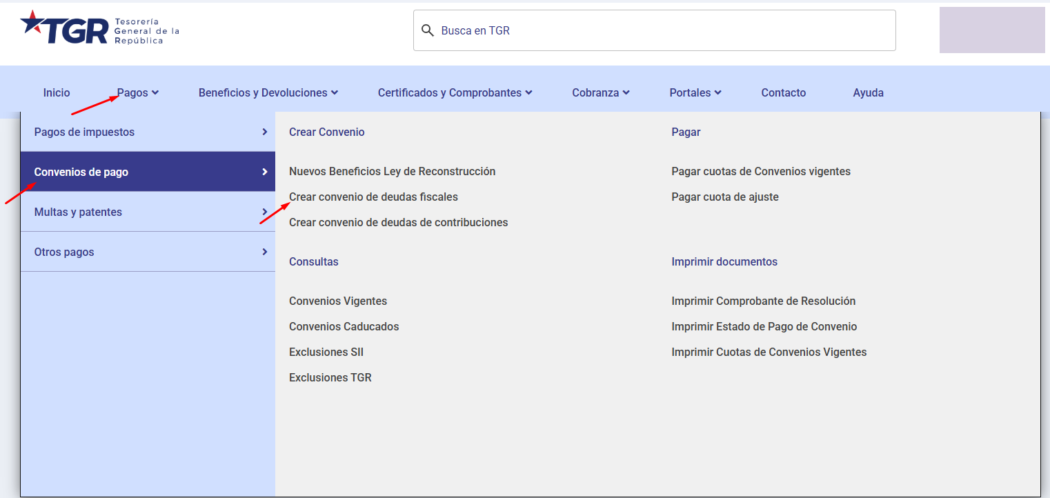Open the Pagos menu

[138, 92]
